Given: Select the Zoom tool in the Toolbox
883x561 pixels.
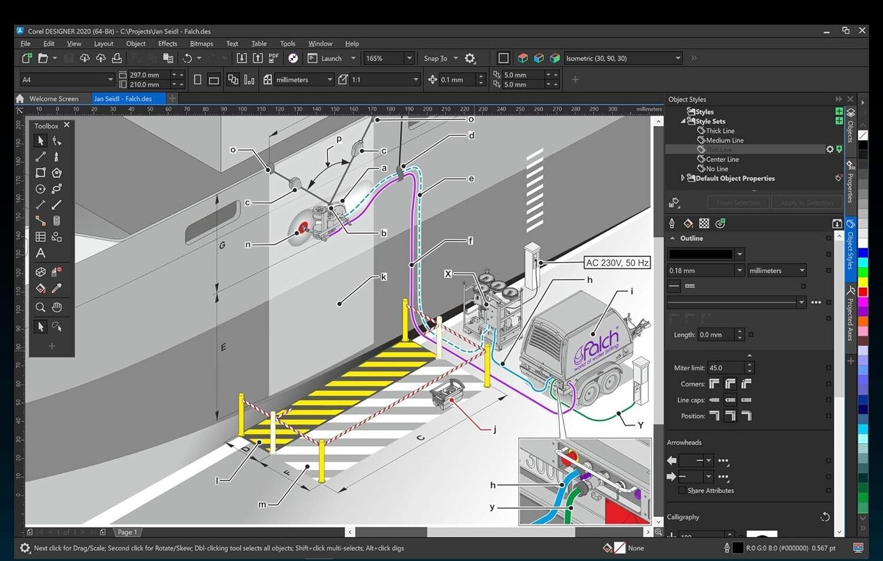Looking at the screenshot, I should (x=40, y=307).
